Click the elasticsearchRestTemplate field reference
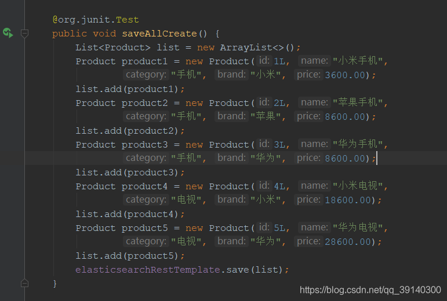The height and width of the screenshot is (301, 447). (x=148, y=270)
